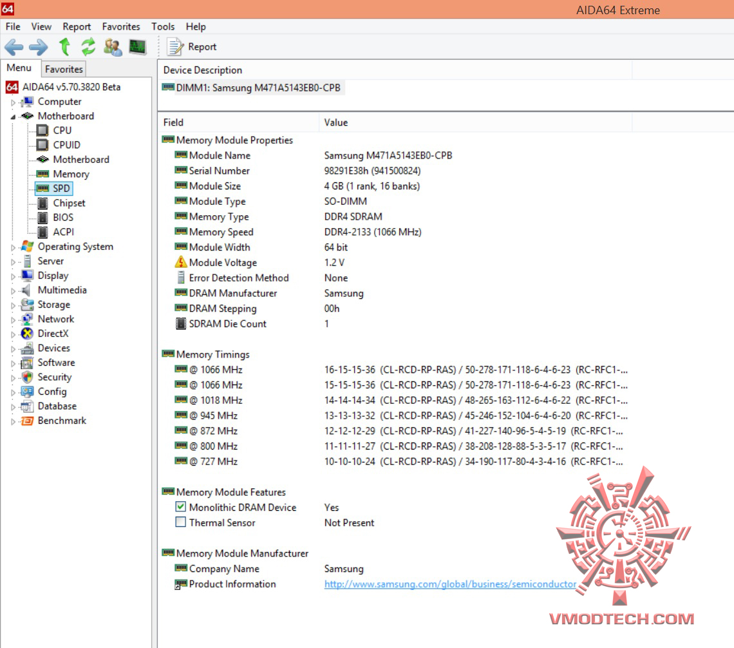The width and height of the screenshot is (734, 648).
Task: Open the Memory page icon
Action: click(42, 174)
